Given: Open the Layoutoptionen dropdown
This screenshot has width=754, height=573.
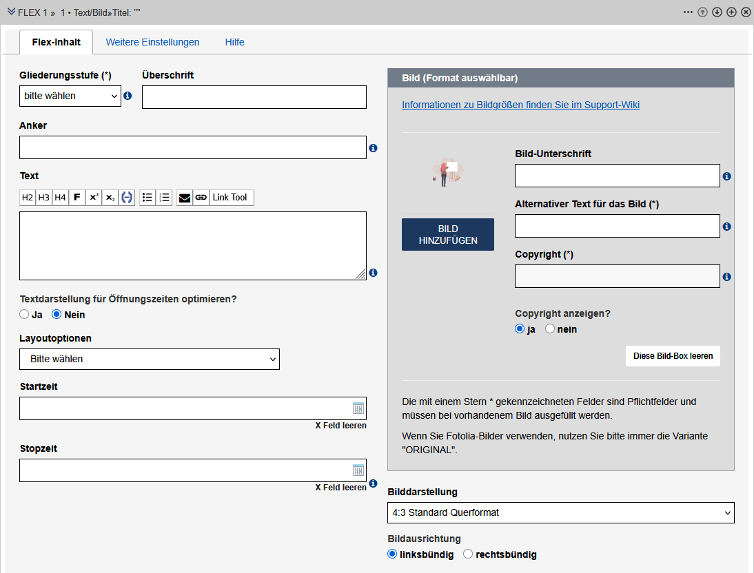Looking at the screenshot, I should pos(149,359).
